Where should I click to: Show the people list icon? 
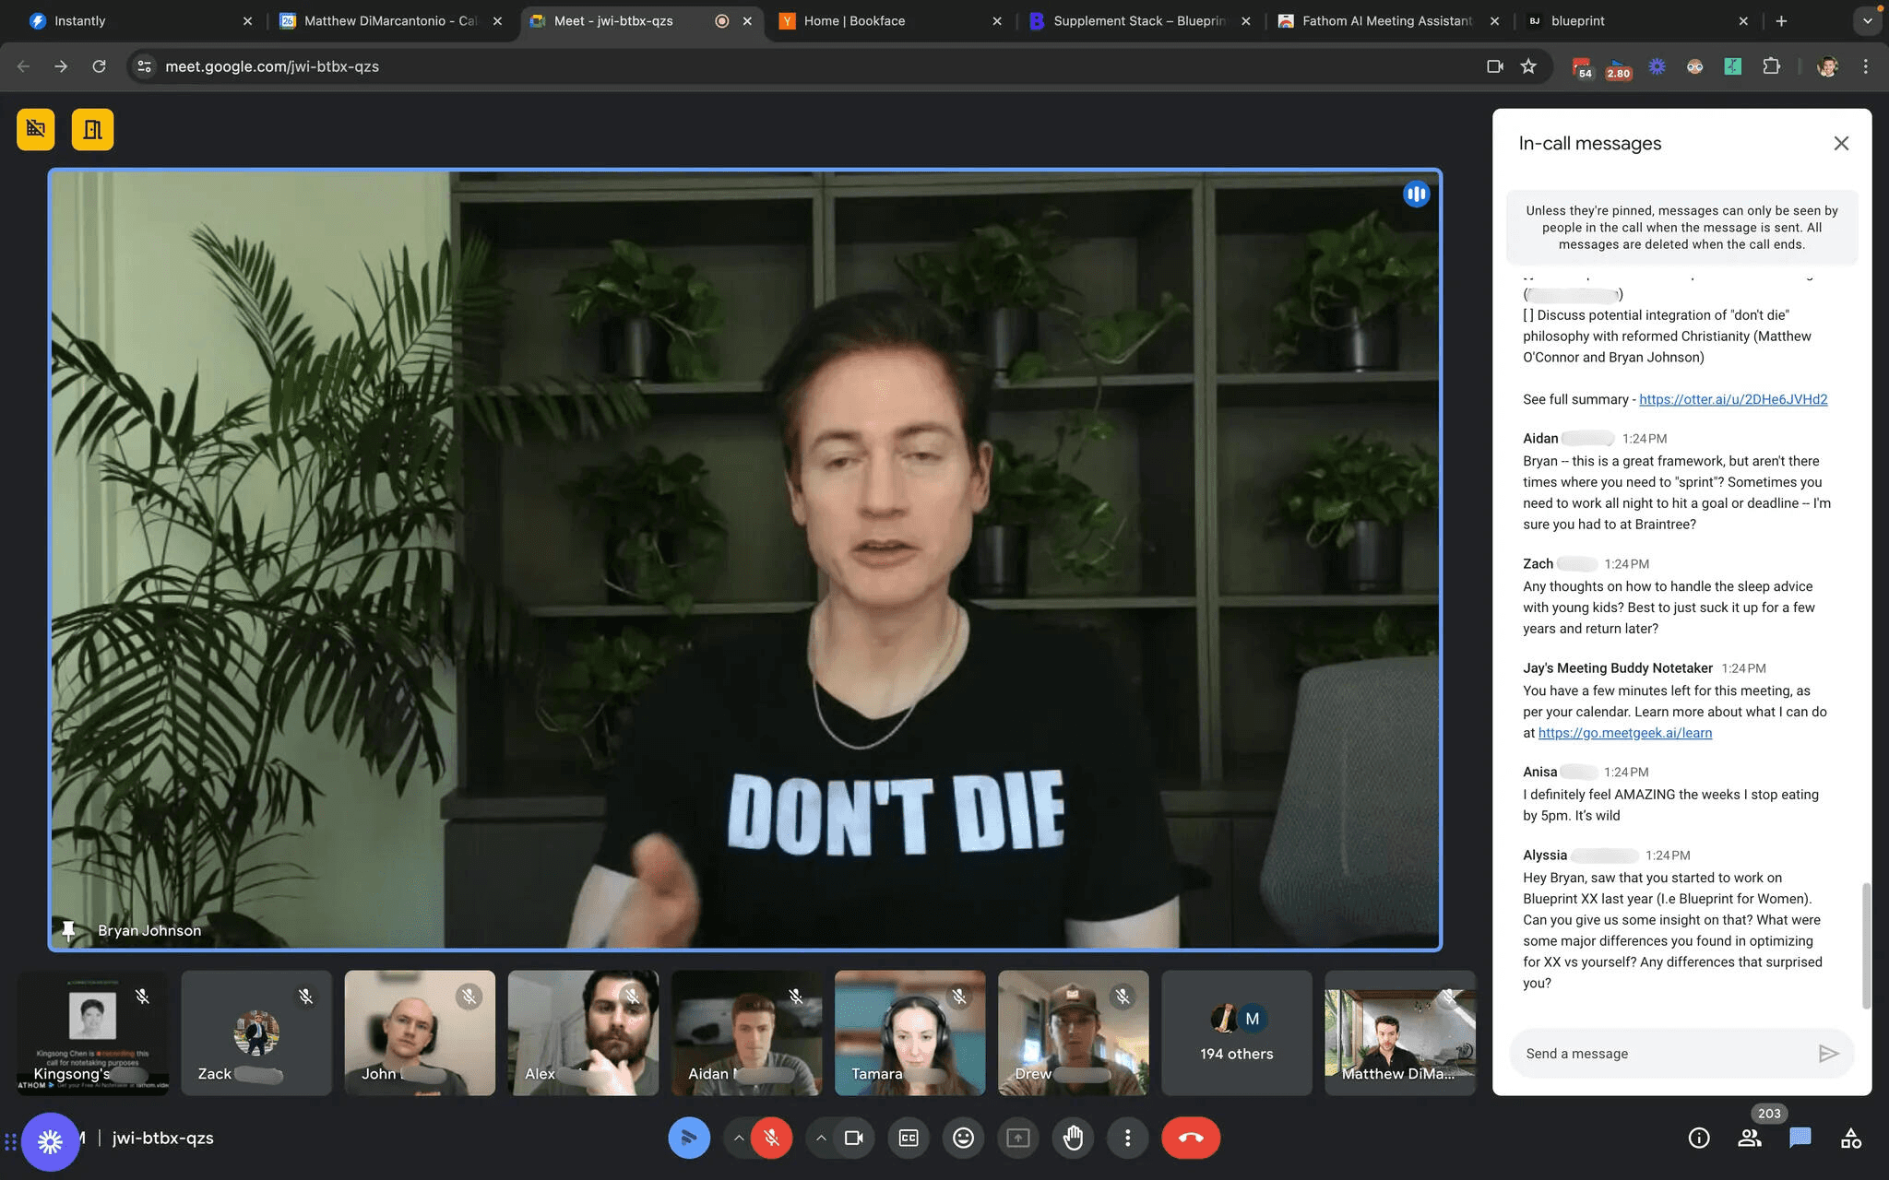[x=1749, y=1138]
